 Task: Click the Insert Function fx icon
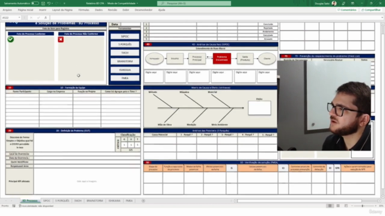46,17
